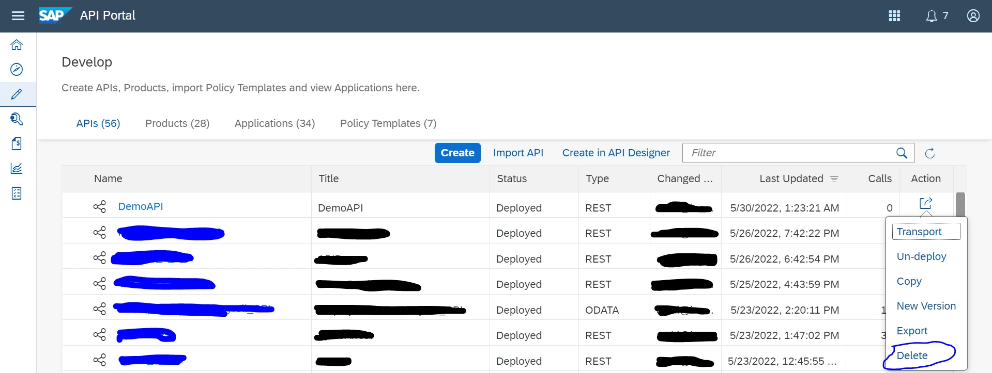
Task: Open the DemoAPI link
Action: click(x=141, y=206)
